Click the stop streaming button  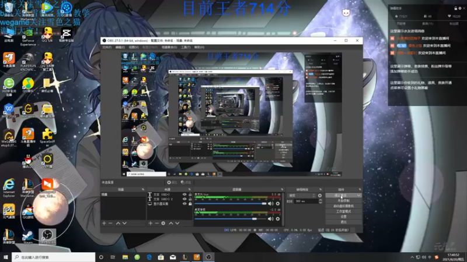[x=341, y=196]
